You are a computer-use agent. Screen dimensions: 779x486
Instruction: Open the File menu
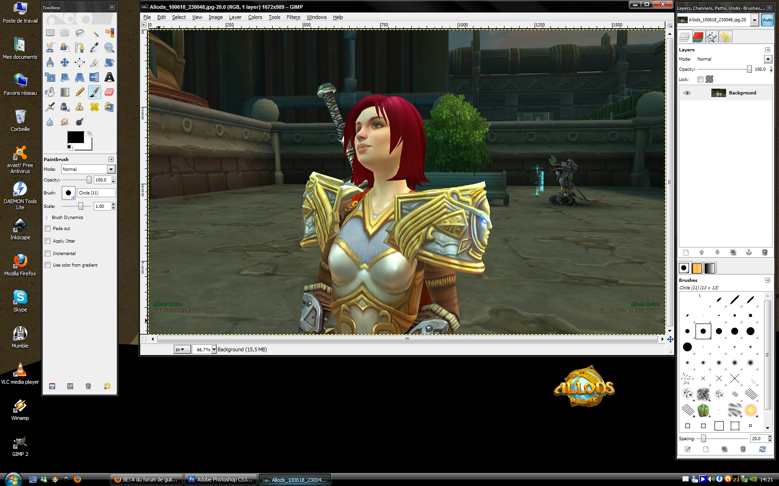click(147, 17)
